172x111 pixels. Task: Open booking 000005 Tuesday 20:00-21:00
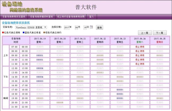pyautogui.click(x=60, y=103)
